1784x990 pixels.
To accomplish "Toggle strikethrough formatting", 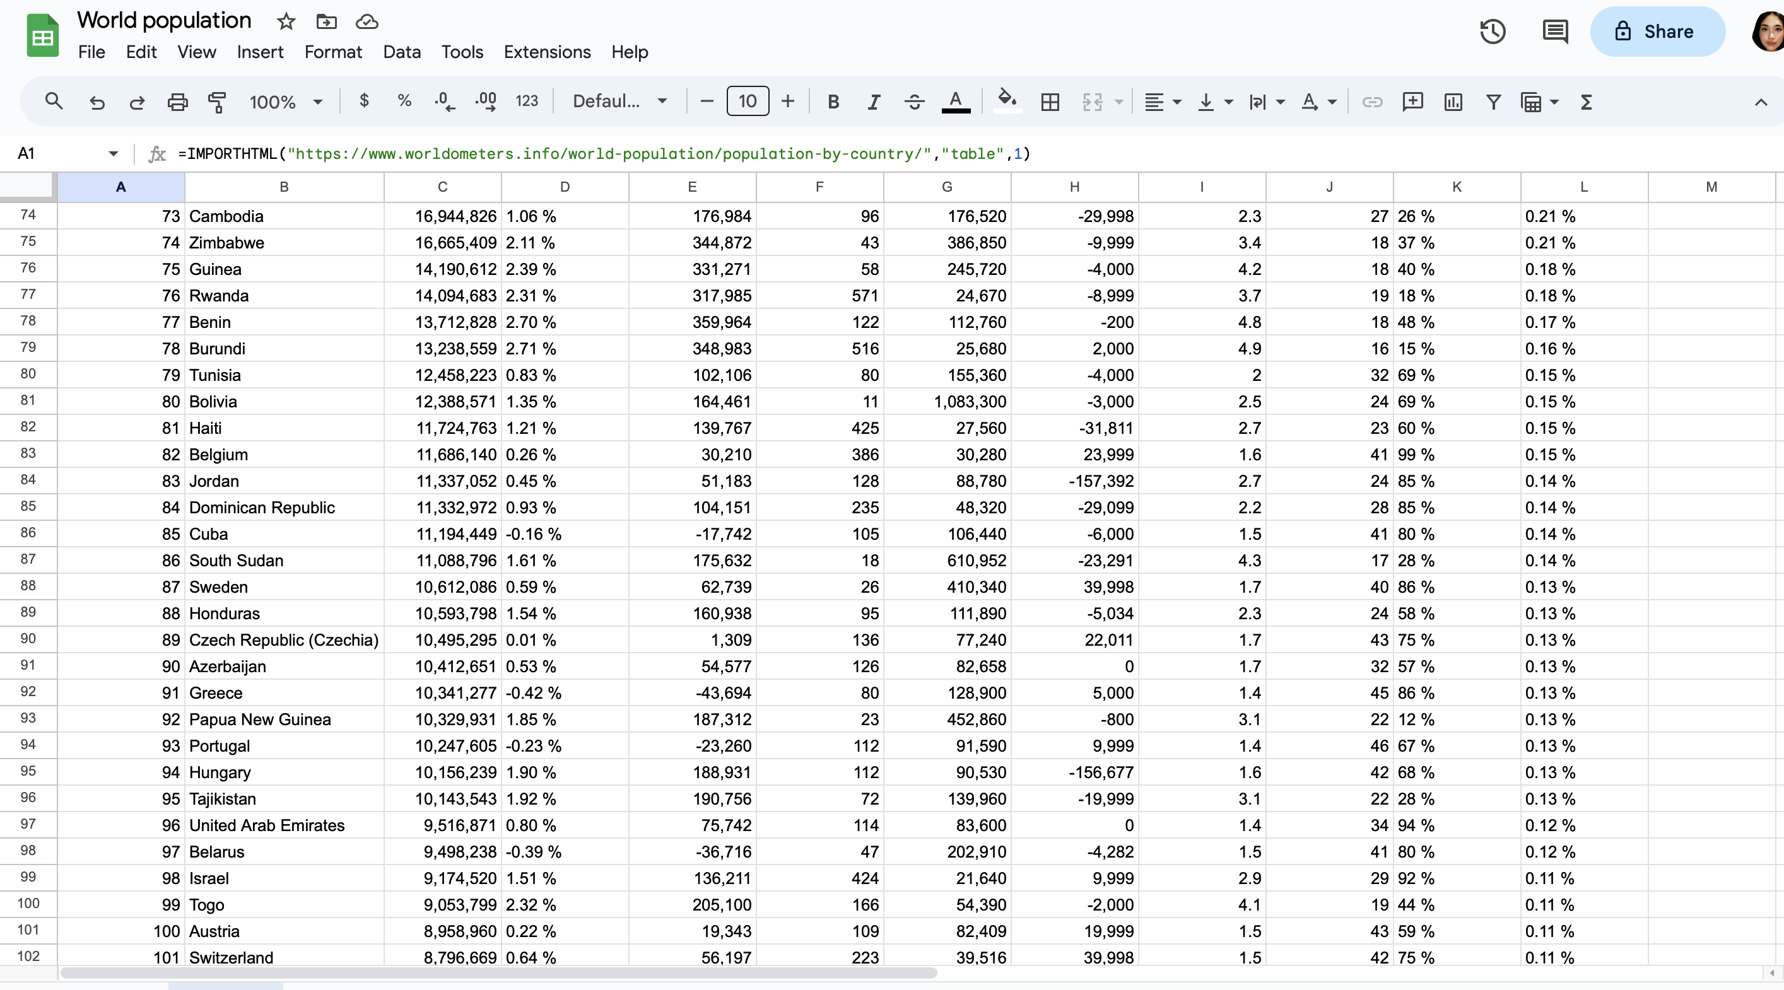I will (x=914, y=102).
